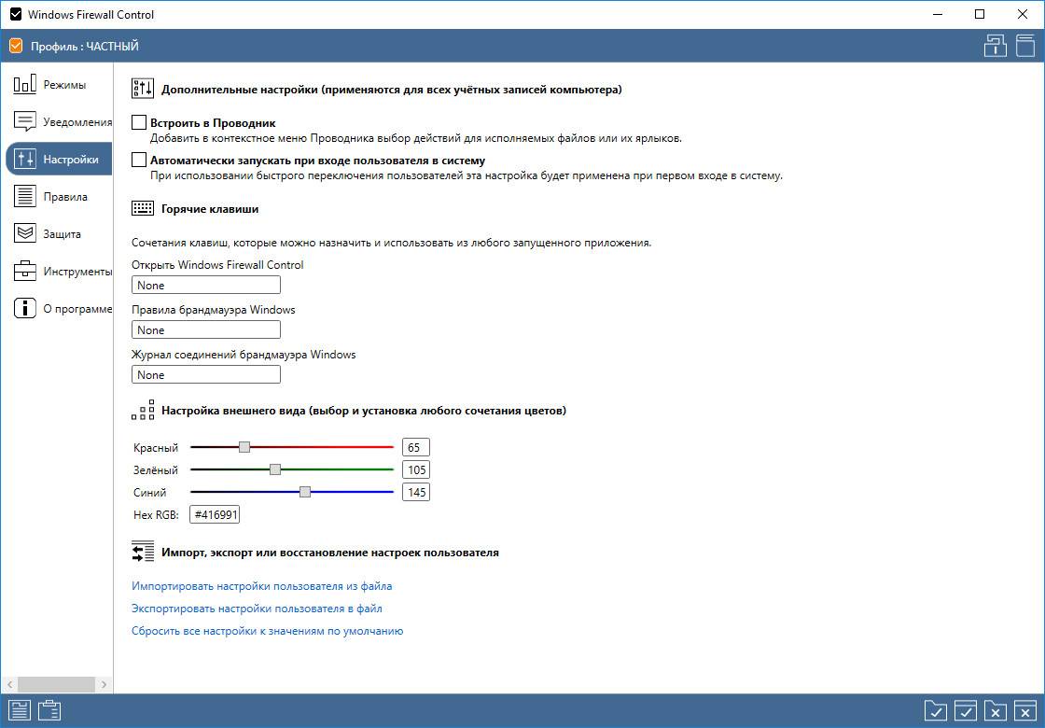1045x728 pixels.
Task: Click the Hex RGB: label
Action: point(156,514)
